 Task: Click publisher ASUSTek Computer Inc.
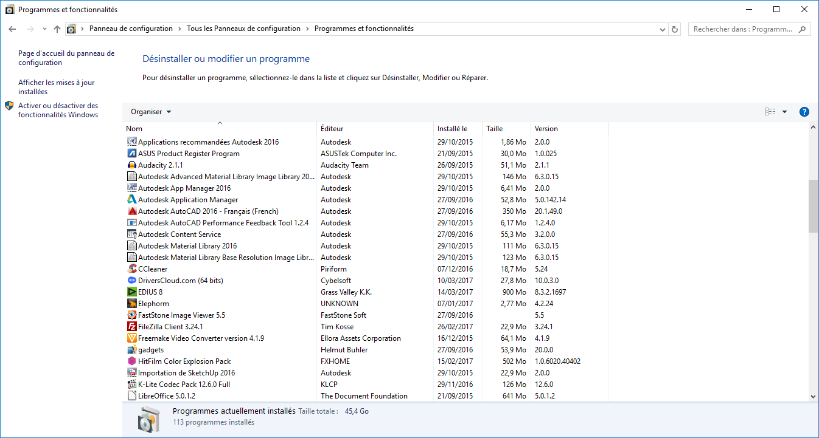point(358,154)
